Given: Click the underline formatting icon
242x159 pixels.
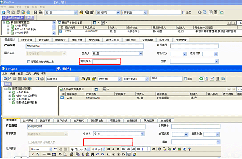Looking at the screenshot, I should 118,149.
